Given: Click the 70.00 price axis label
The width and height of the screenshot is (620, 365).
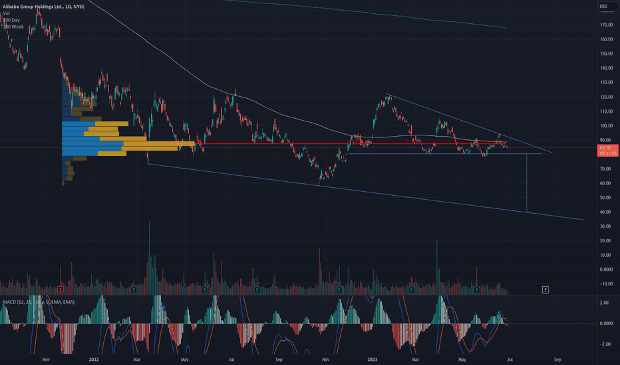Looking at the screenshot, I should coord(605,169).
